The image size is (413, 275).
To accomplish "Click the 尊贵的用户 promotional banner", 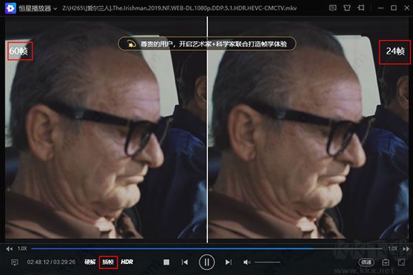I will tap(207, 44).
